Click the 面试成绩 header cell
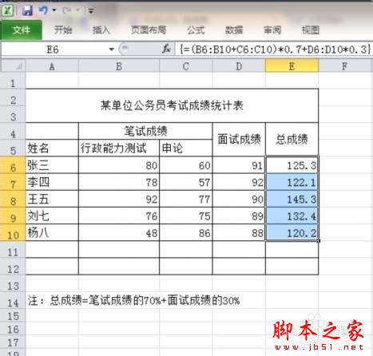Viewport: 373px width, 356px height. click(239, 140)
